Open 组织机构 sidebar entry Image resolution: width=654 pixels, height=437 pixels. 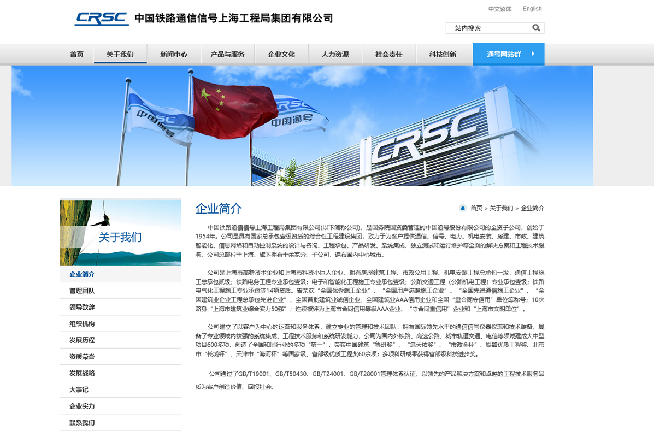121,323
